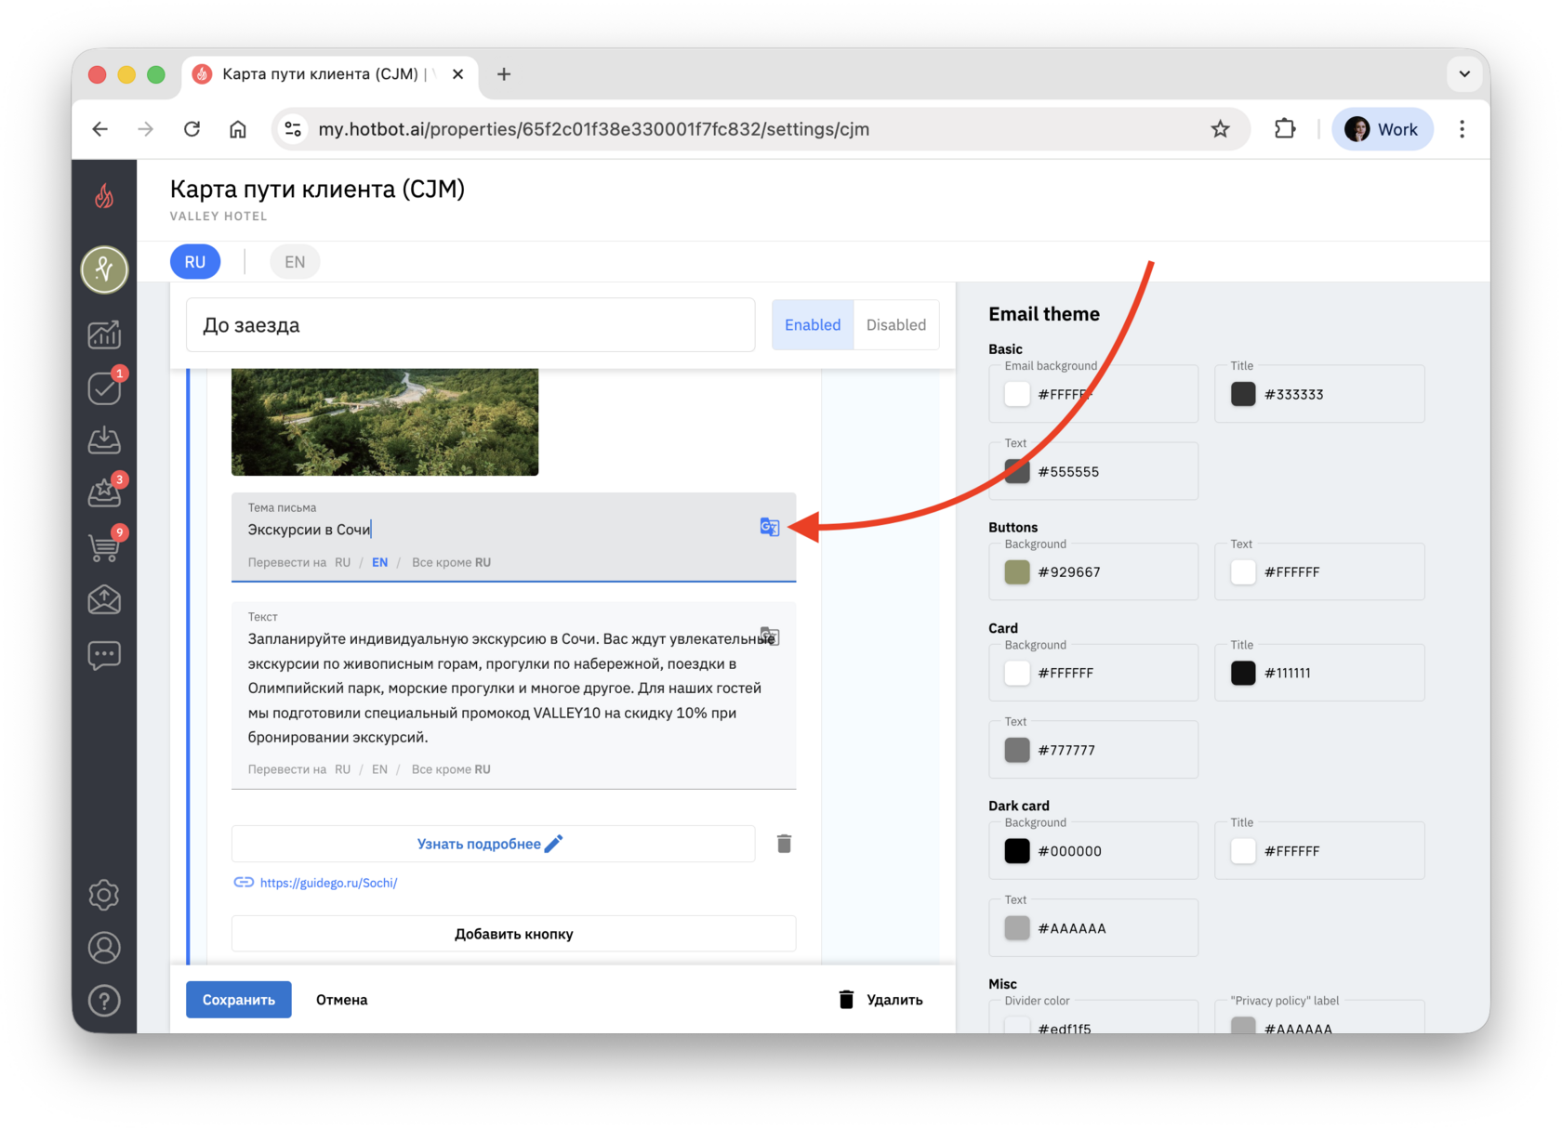Bookmark this page with the star icon
The image size is (1562, 1128).
click(x=1220, y=129)
